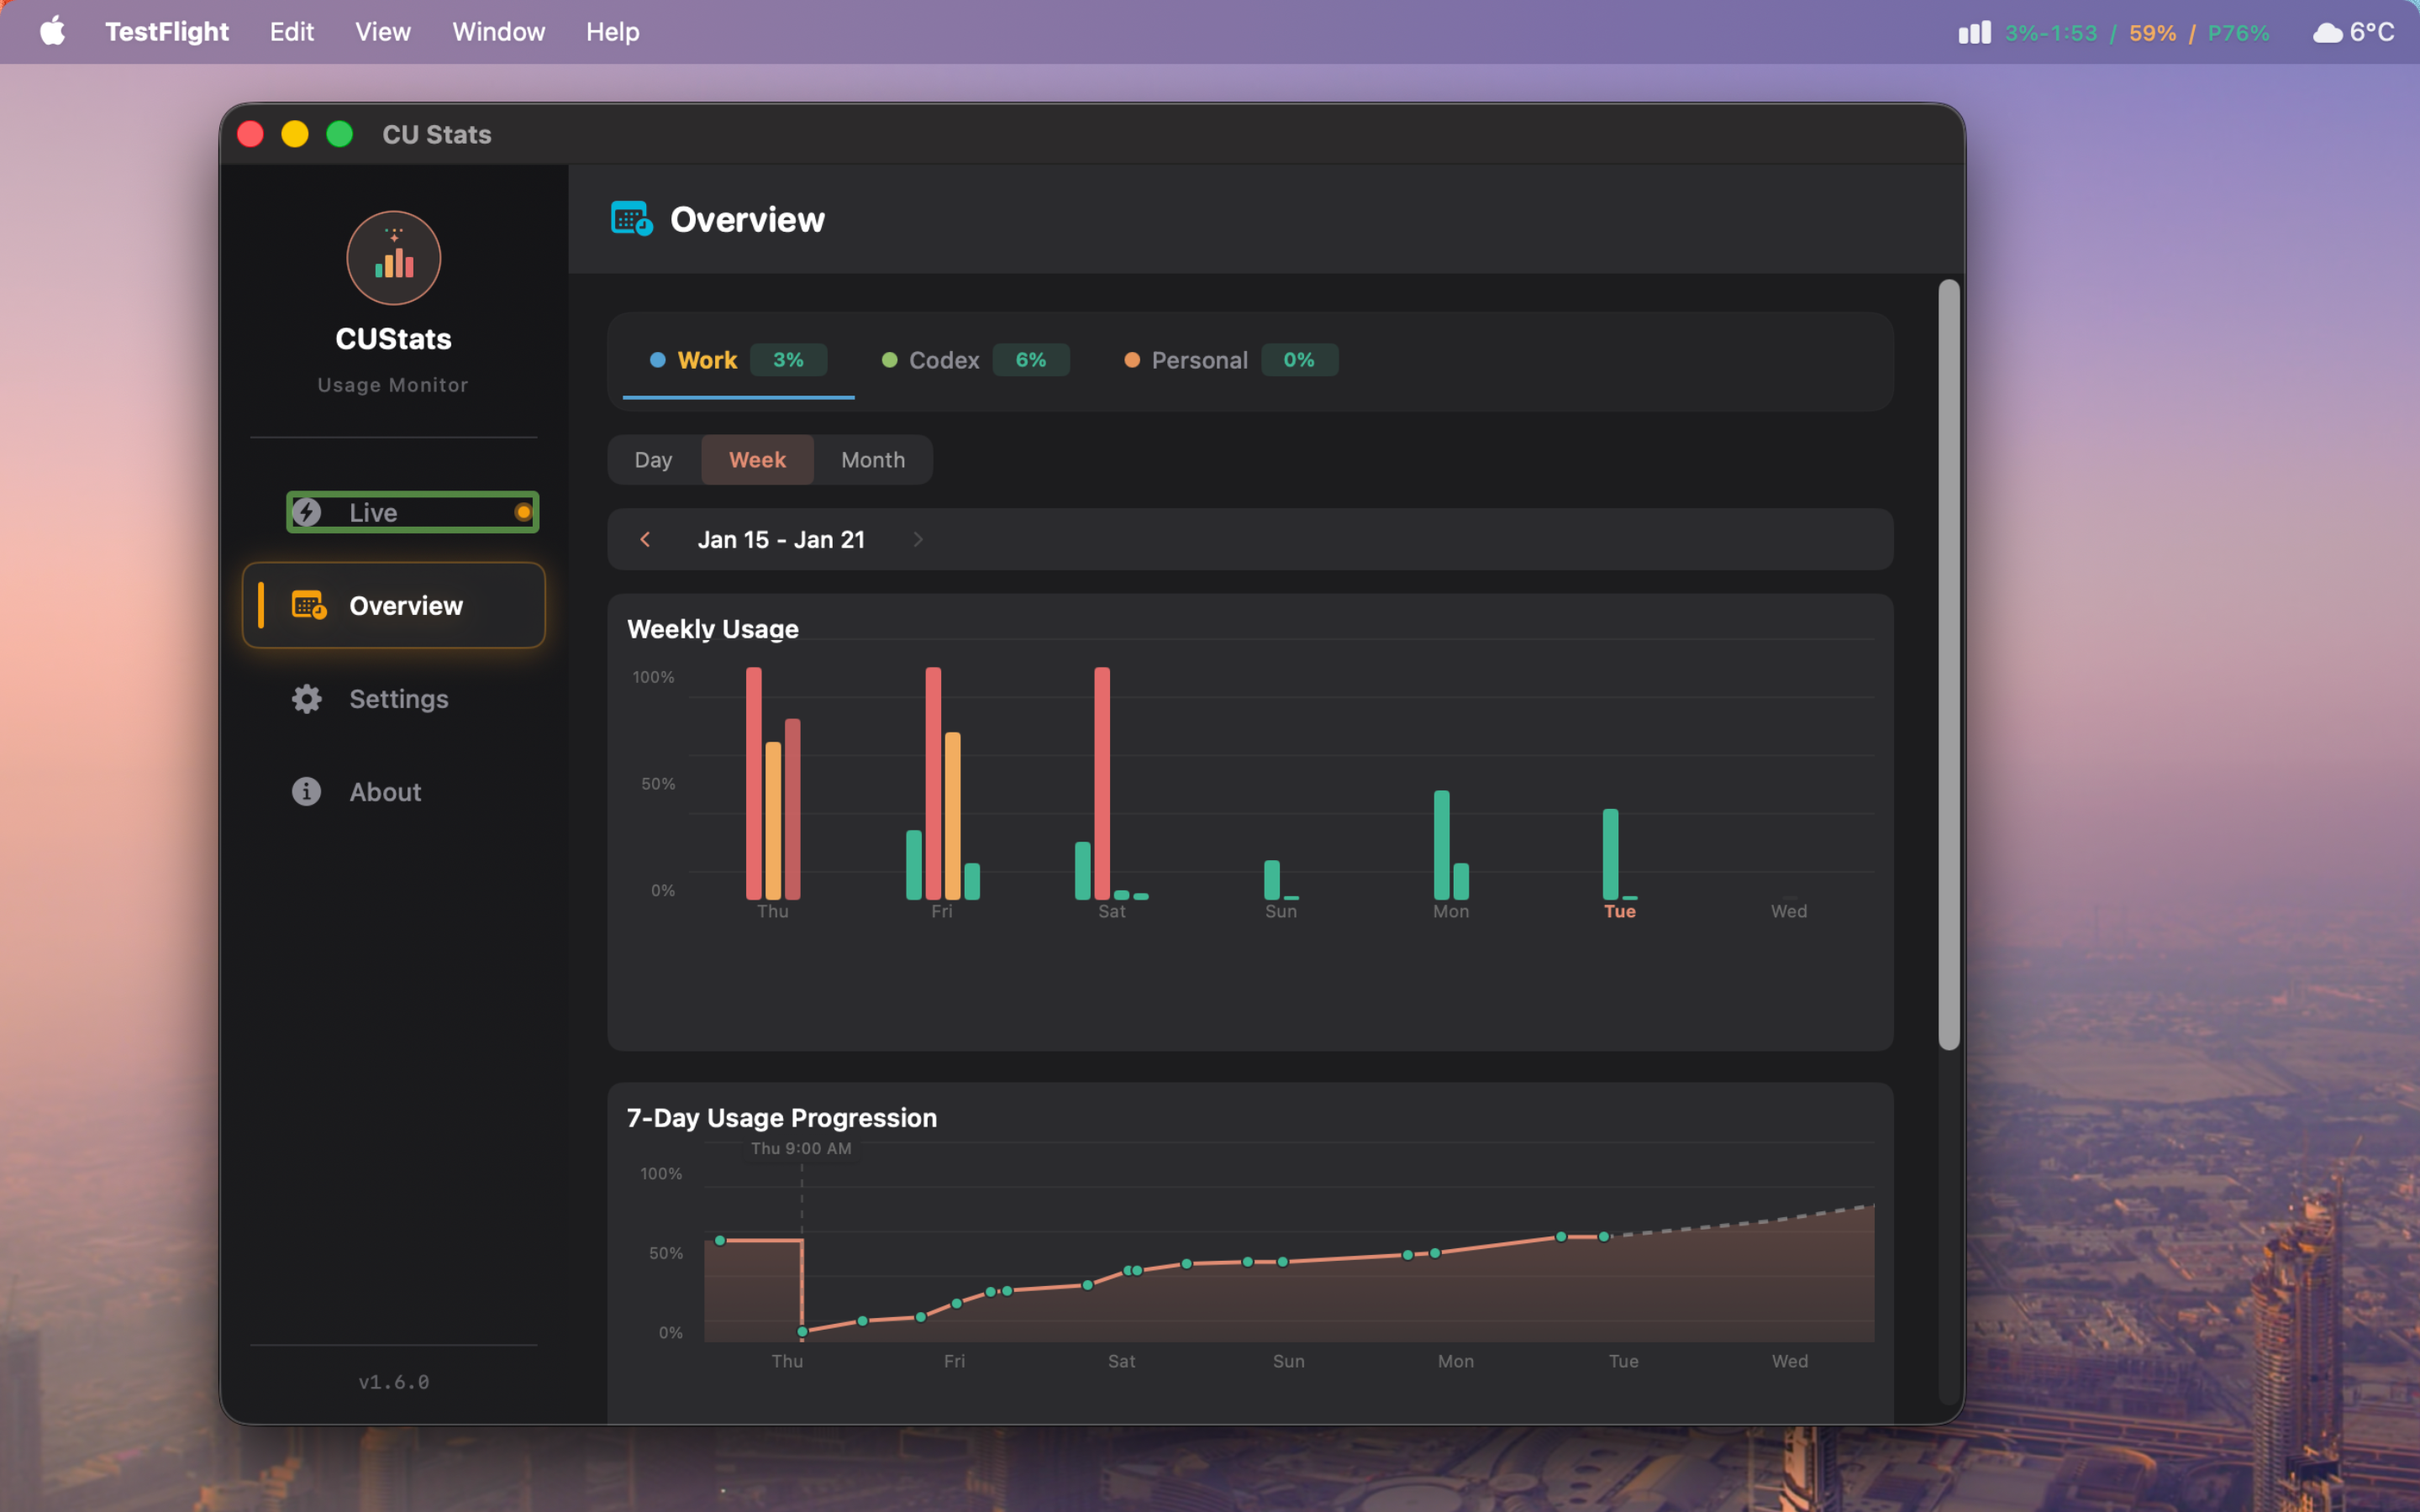Click the lightning bolt on the Live button
The width and height of the screenshot is (2420, 1512).
point(307,511)
